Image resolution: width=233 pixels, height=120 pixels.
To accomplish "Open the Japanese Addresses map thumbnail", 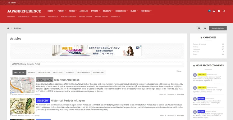I will tap(22, 85).
